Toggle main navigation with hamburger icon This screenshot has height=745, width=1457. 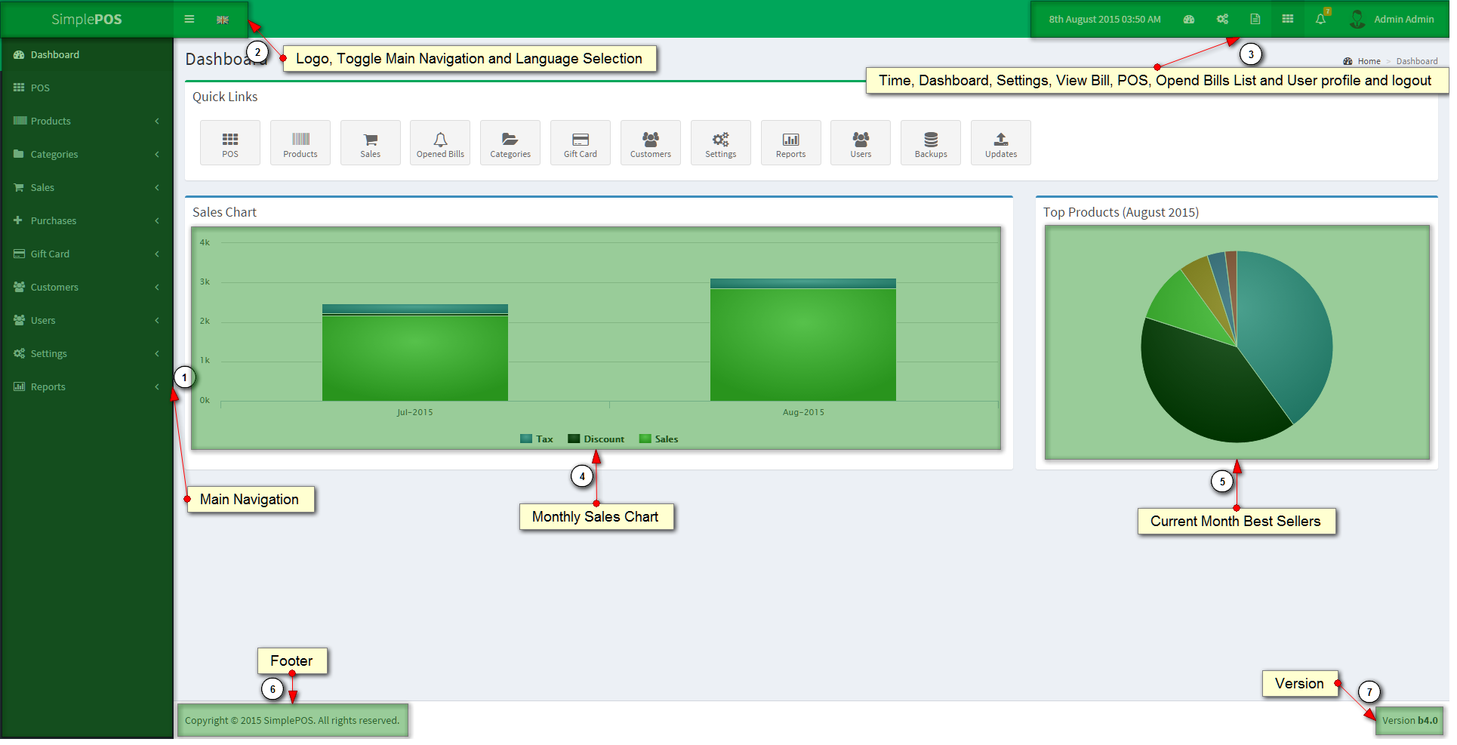(189, 20)
